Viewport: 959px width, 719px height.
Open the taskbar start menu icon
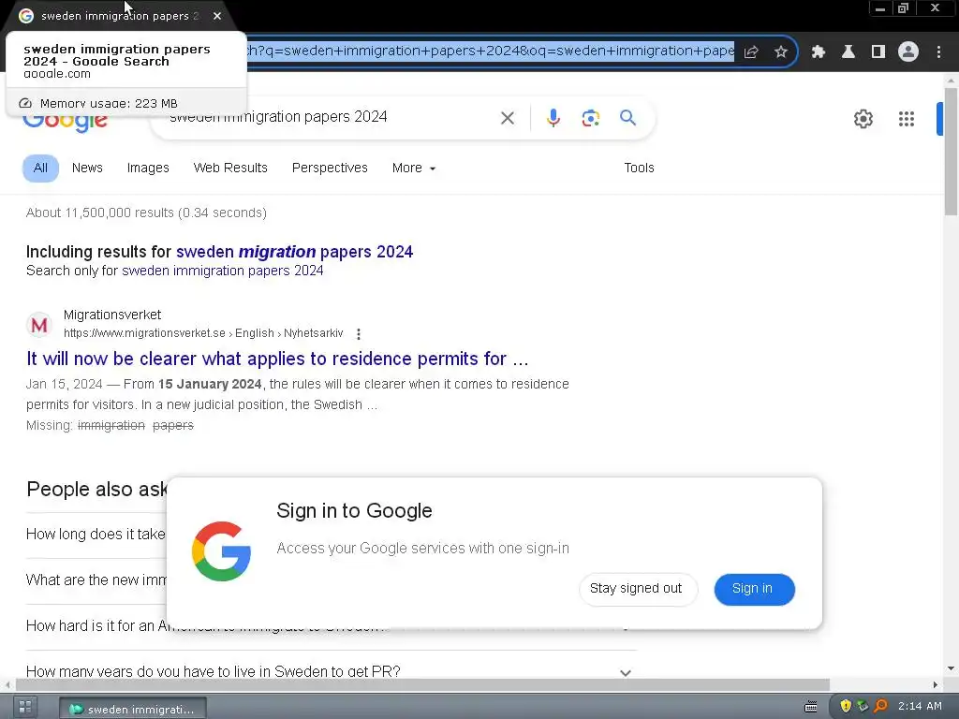(x=25, y=708)
